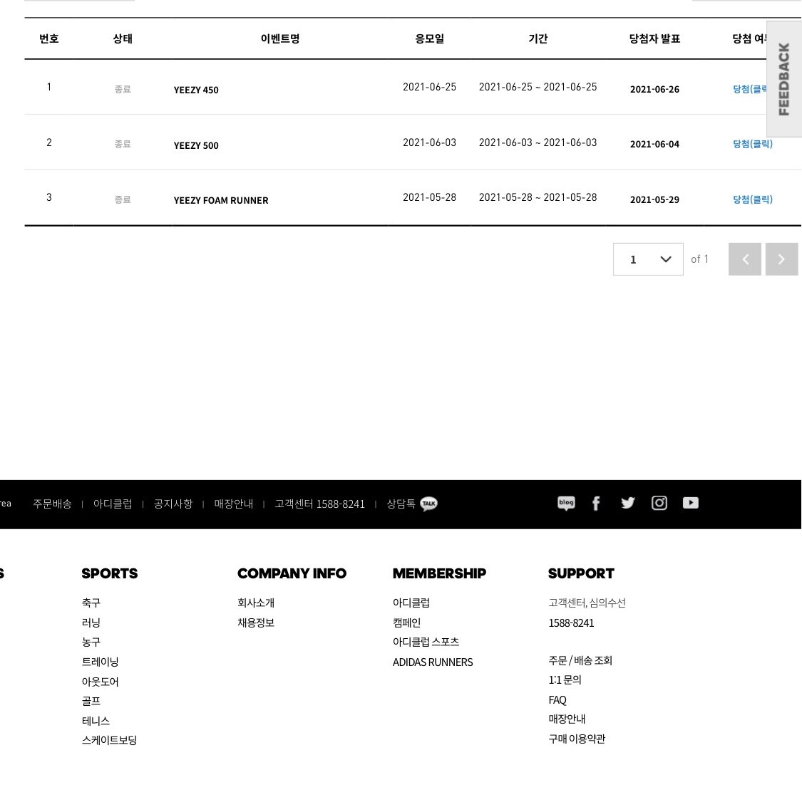This screenshot has height=802, width=802.
Task: Open ADIDAS RUNNERS link
Action: click(x=433, y=662)
